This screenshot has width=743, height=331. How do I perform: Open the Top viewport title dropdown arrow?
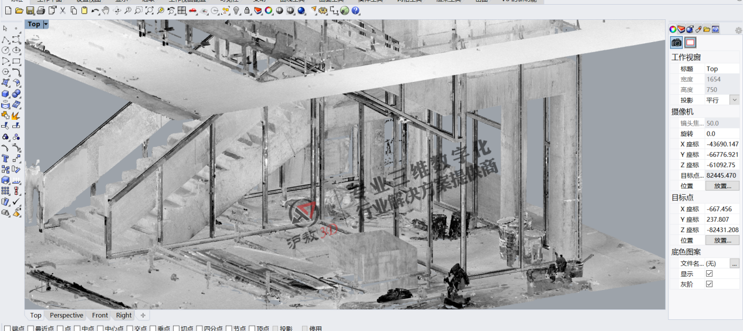click(x=46, y=24)
